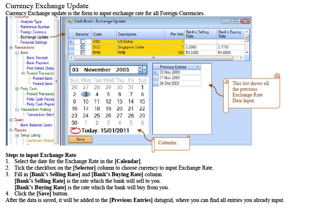Click the row indicator beside 03 Nov 2003 entry
Image resolution: width=311 pixels, height=222 pixels.
(x=155, y=72)
